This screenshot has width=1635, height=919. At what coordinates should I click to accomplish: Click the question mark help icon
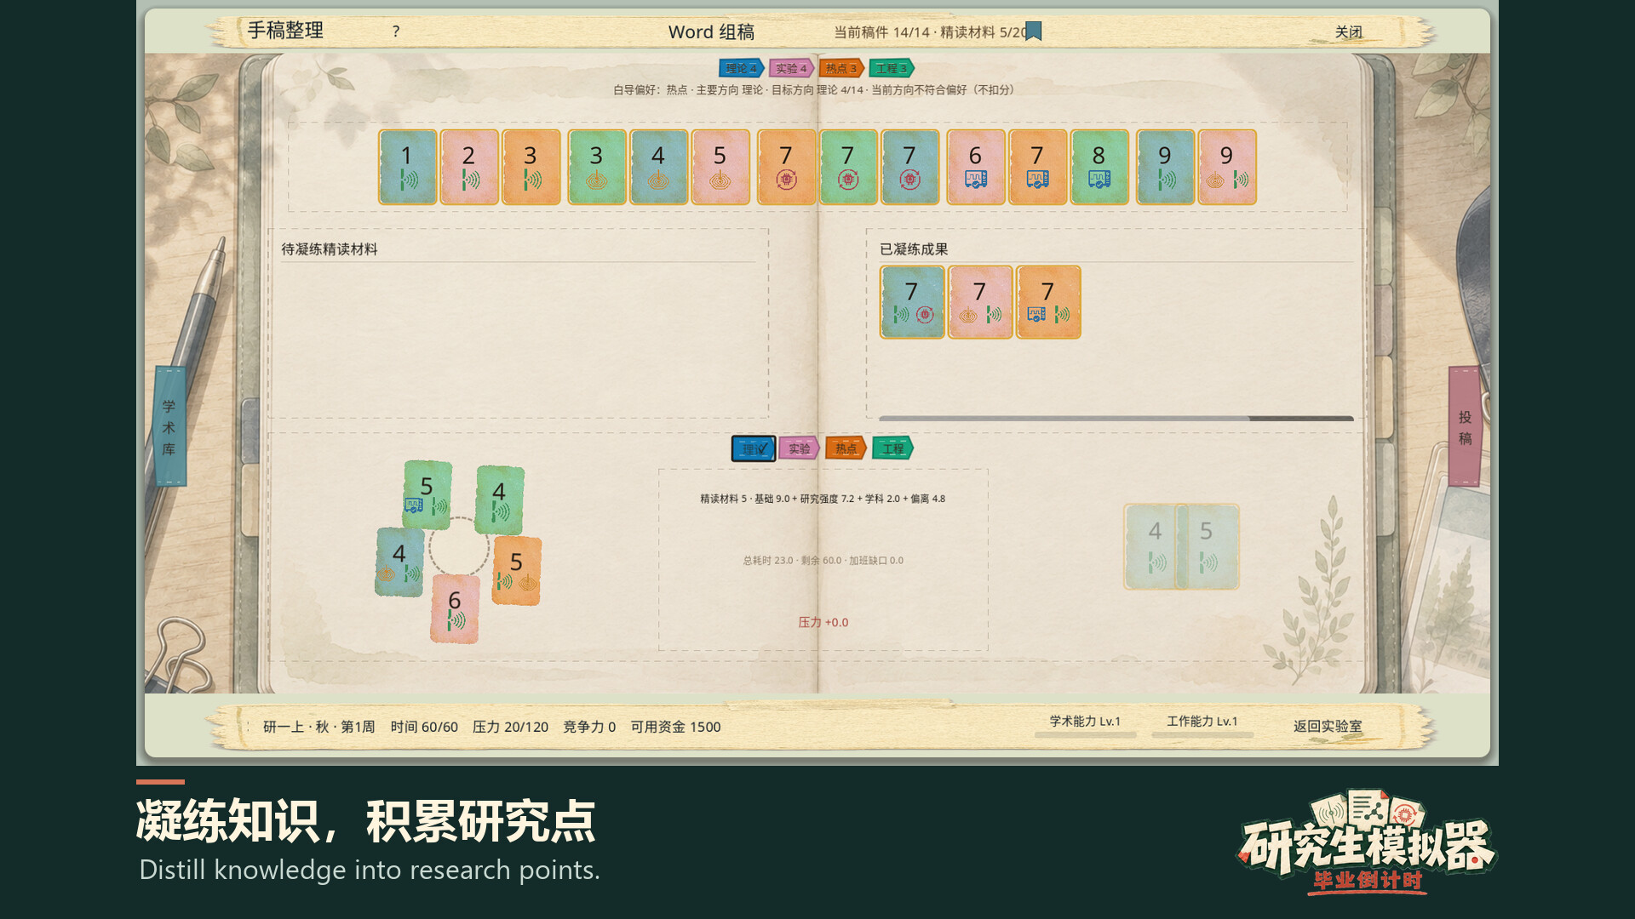tap(396, 31)
